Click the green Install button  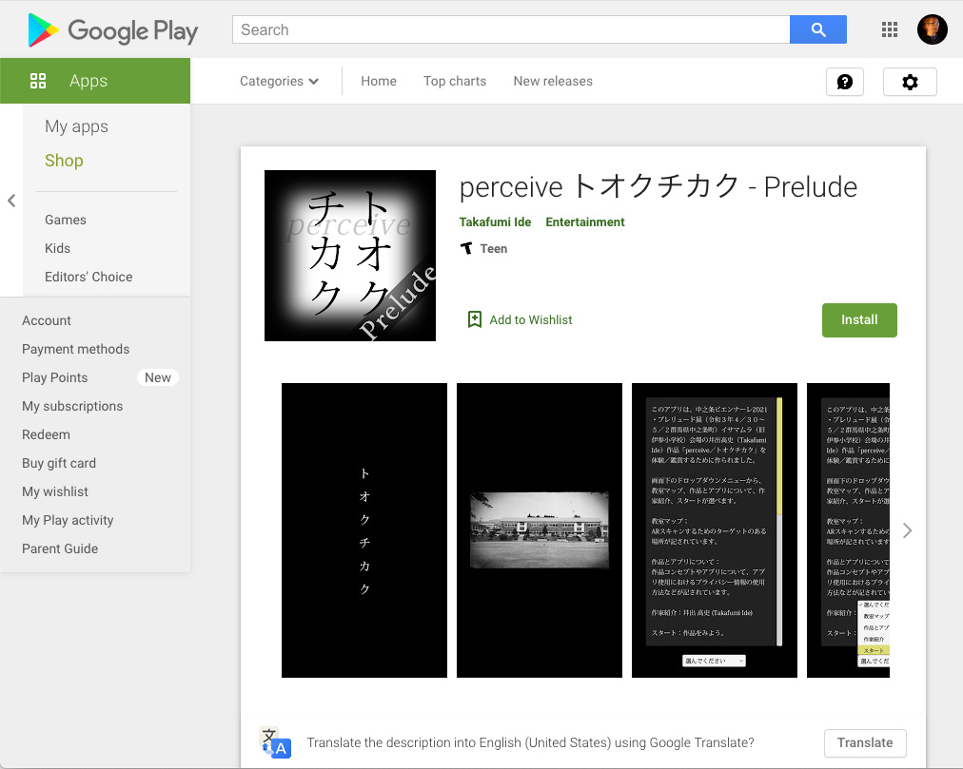(x=859, y=320)
